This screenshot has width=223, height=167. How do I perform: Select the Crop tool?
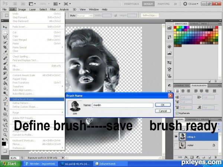[5, 47]
